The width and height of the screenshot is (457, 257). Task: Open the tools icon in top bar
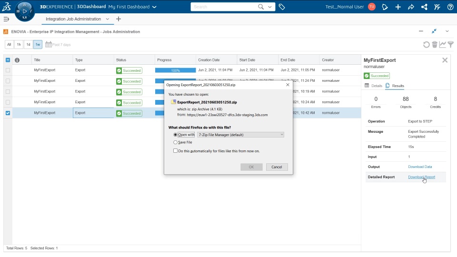(x=437, y=7)
